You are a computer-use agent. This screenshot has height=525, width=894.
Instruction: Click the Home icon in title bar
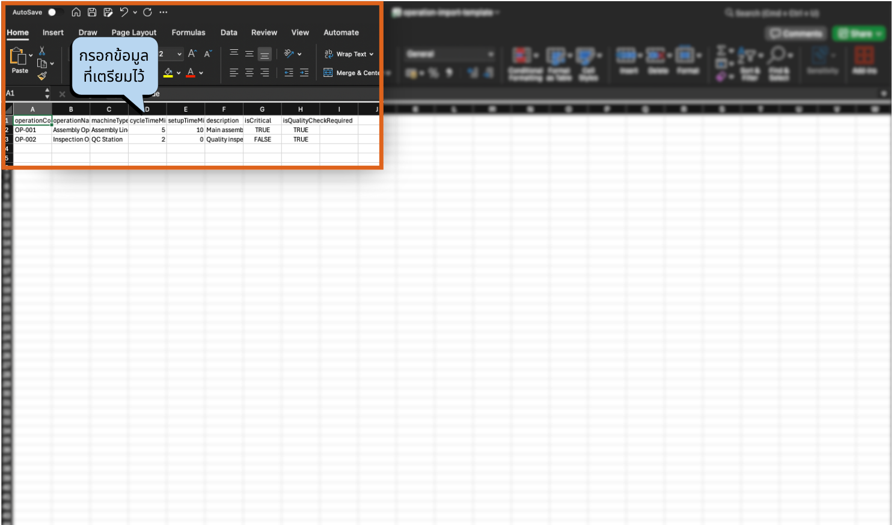[x=76, y=12]
